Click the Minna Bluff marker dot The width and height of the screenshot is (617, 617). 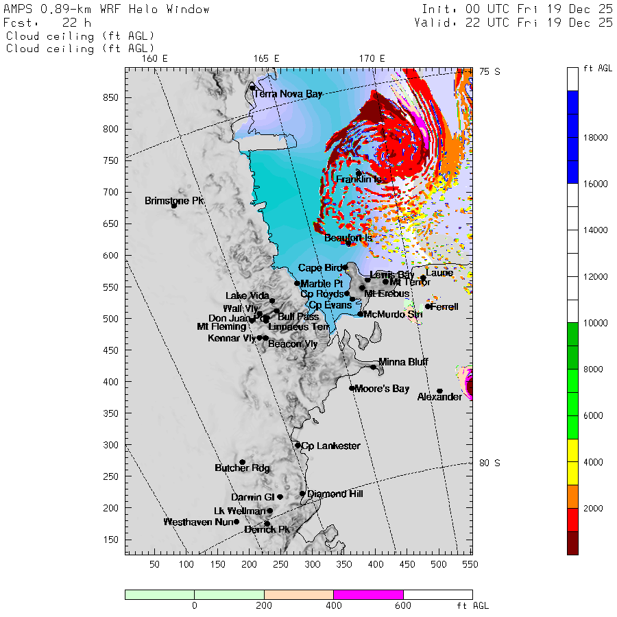pyautogui.click(x=374, y=367)
